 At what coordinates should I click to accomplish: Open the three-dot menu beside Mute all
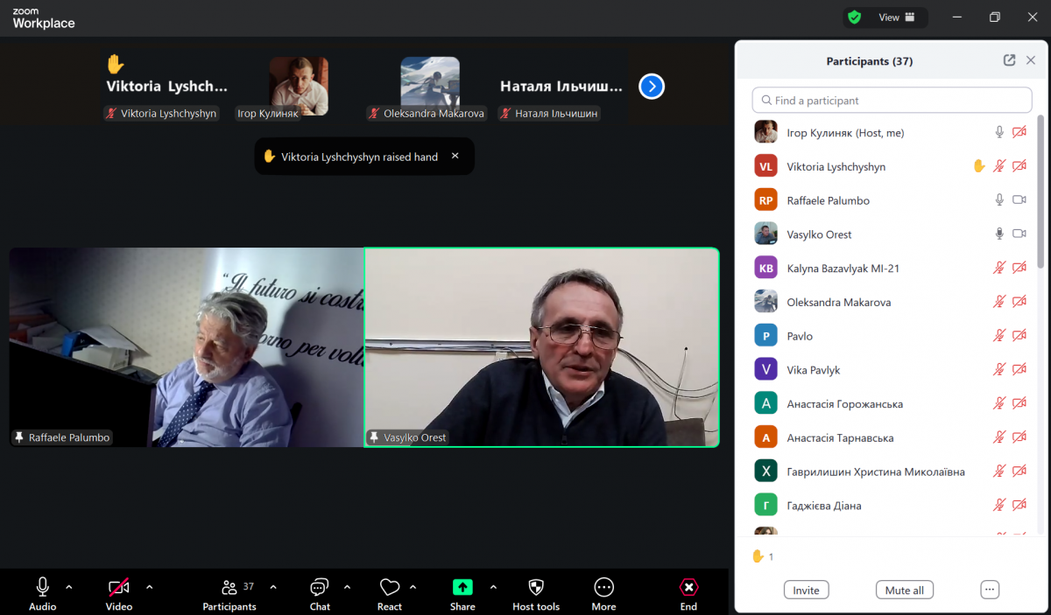click(x=990, y=590)
